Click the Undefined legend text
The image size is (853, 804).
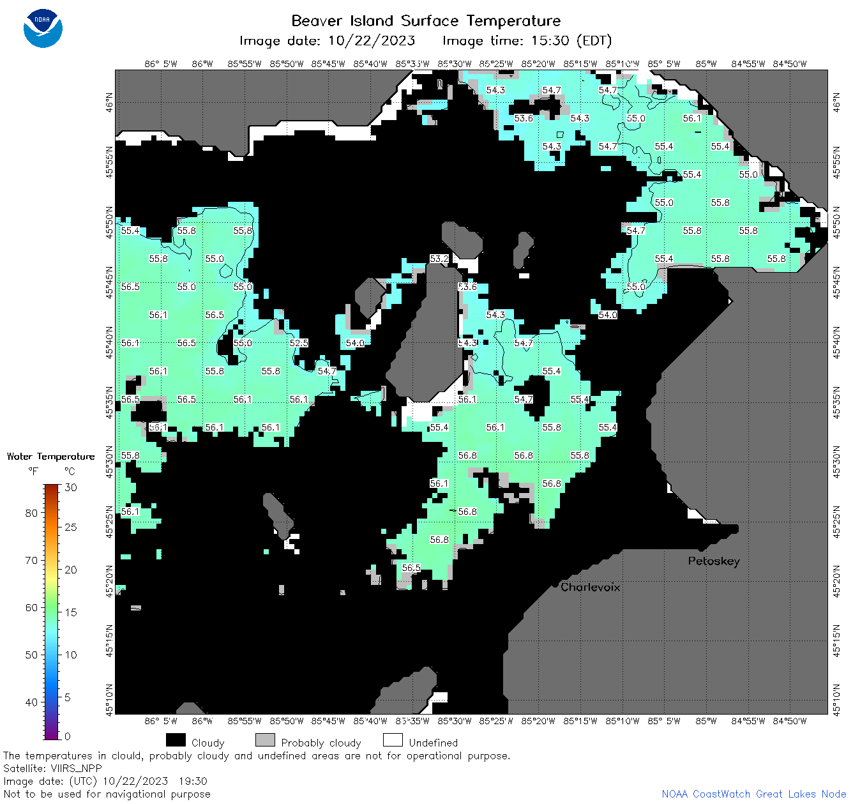tap(434, 743)
